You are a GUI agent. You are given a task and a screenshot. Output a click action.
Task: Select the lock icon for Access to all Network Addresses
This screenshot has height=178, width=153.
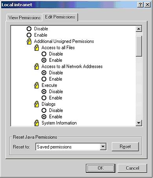[36, 67]
